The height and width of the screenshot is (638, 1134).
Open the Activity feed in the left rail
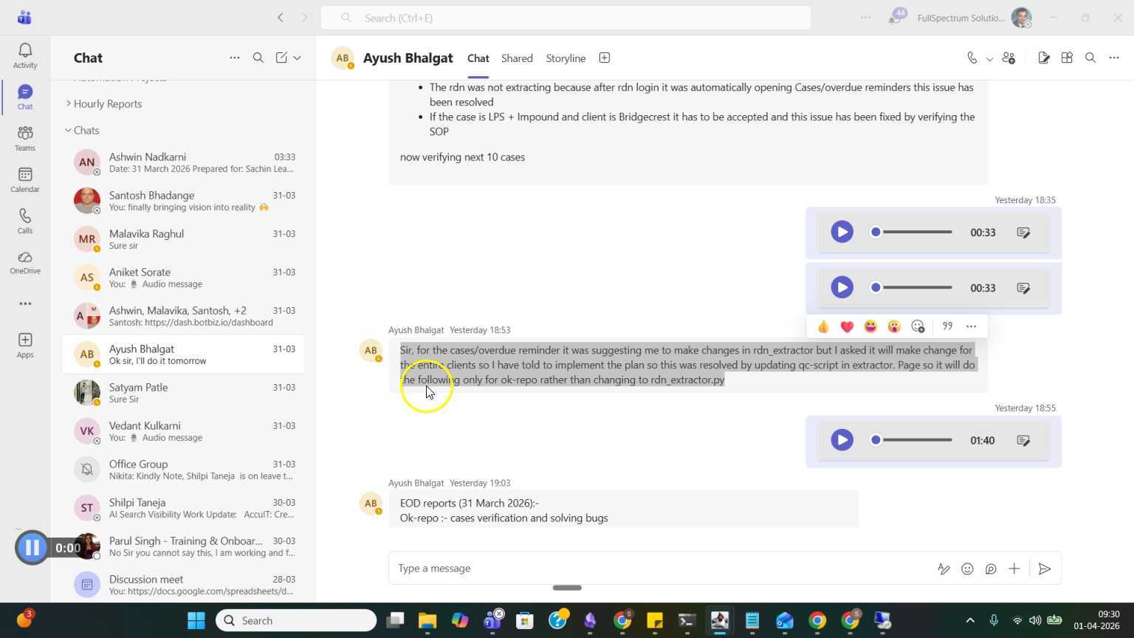click(x=24, y=56)
